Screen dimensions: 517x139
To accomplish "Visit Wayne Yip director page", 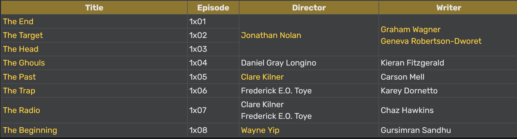I will point(260,130).
